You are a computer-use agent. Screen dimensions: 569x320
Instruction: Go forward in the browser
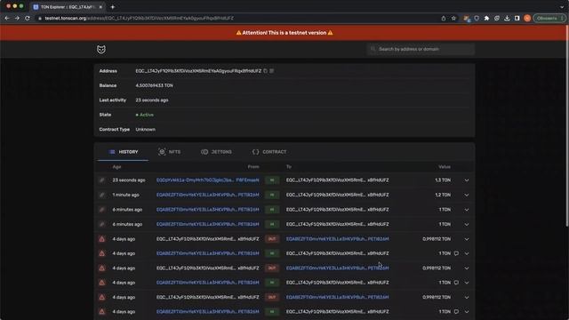click(x=17, y=18)
